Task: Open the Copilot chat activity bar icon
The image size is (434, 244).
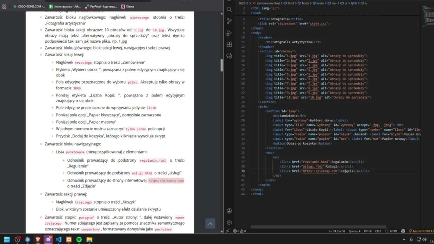Action: (229, 56)
